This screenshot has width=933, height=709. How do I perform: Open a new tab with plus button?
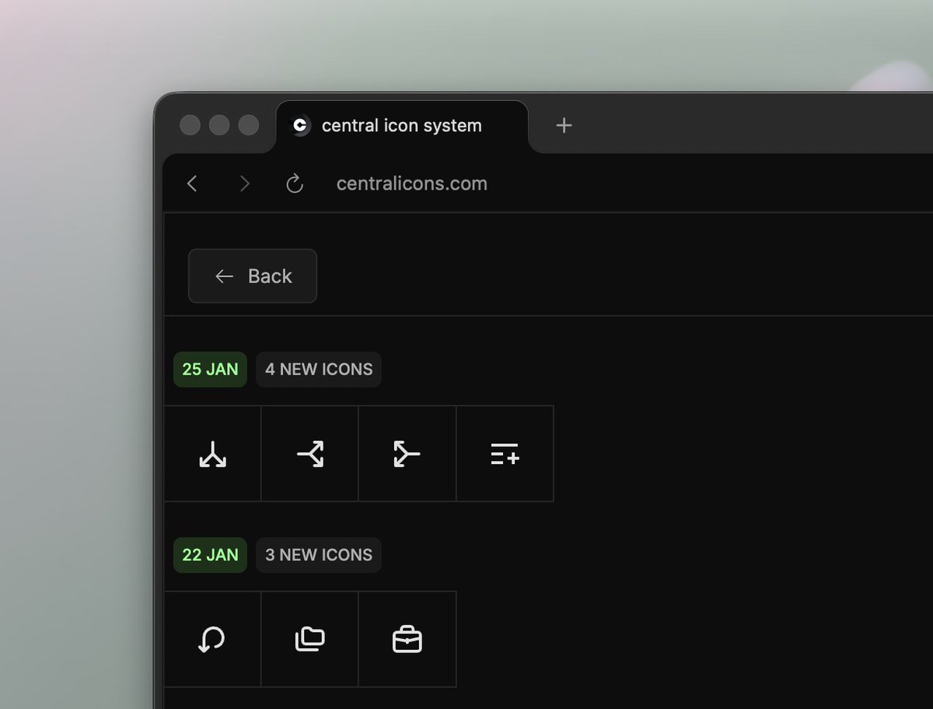pos(564,125)
